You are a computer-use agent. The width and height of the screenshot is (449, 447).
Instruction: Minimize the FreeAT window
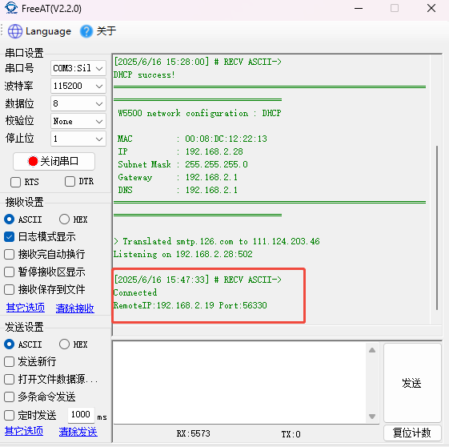click(x=359, y=8)
